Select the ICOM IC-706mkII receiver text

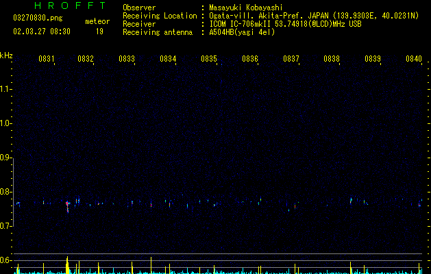(x=285, y=24)
